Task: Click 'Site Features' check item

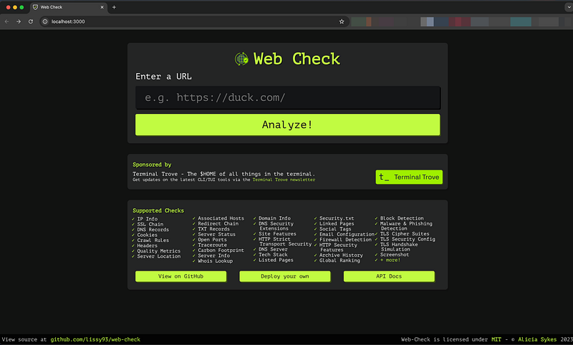Action: click(277, 233)
